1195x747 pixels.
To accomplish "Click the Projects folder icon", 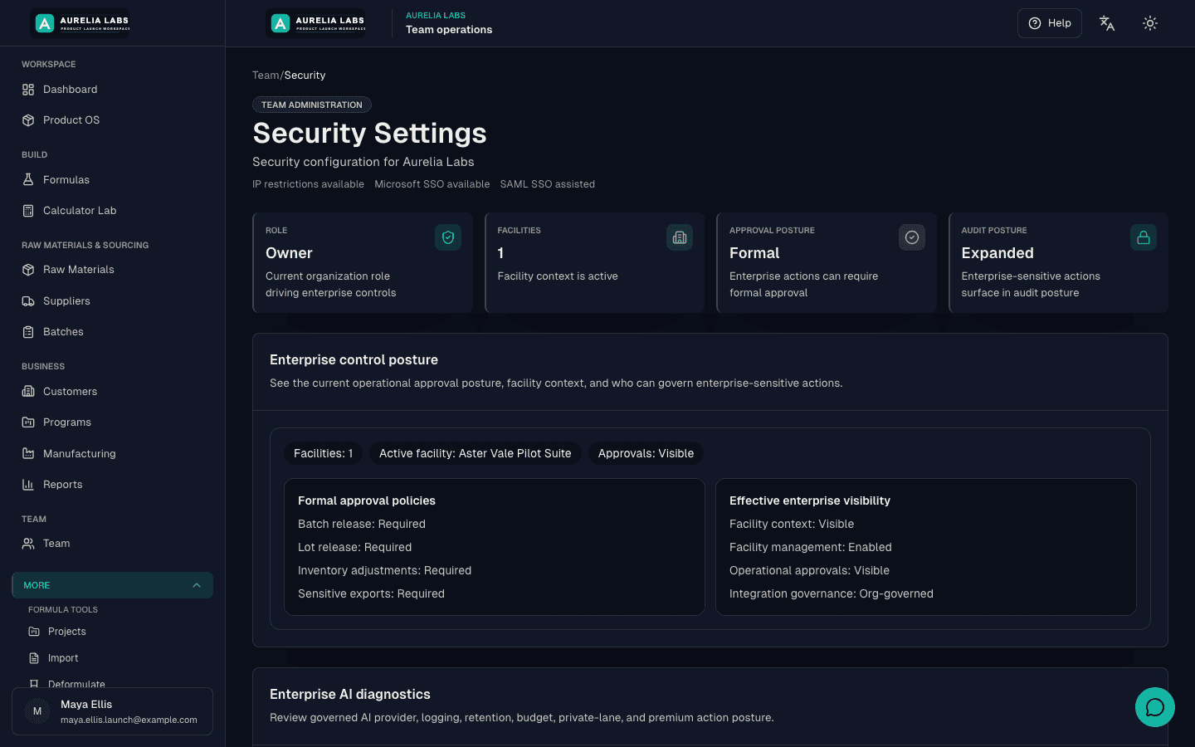I will click(x=34, y=632).
